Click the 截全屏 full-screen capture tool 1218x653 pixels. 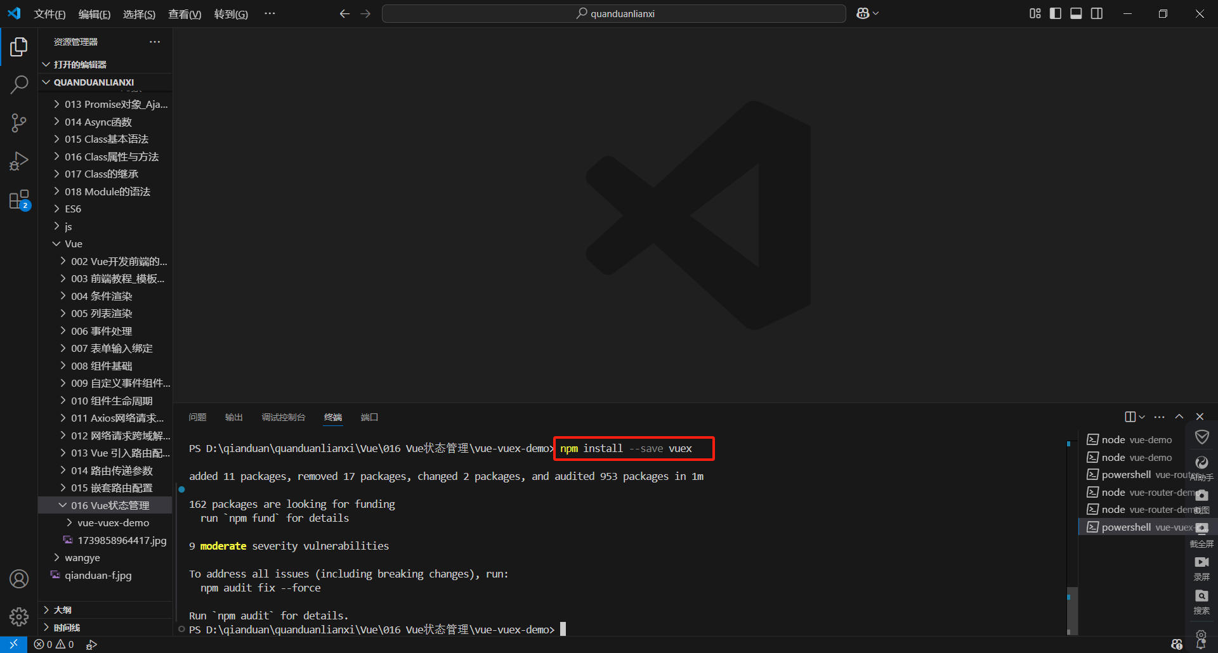[1202, 534]
